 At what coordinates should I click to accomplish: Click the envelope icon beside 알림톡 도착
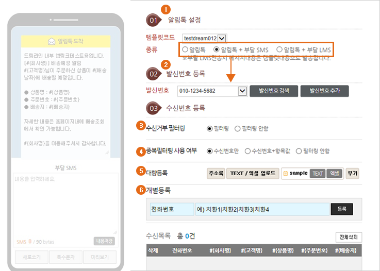pos(52,41)
